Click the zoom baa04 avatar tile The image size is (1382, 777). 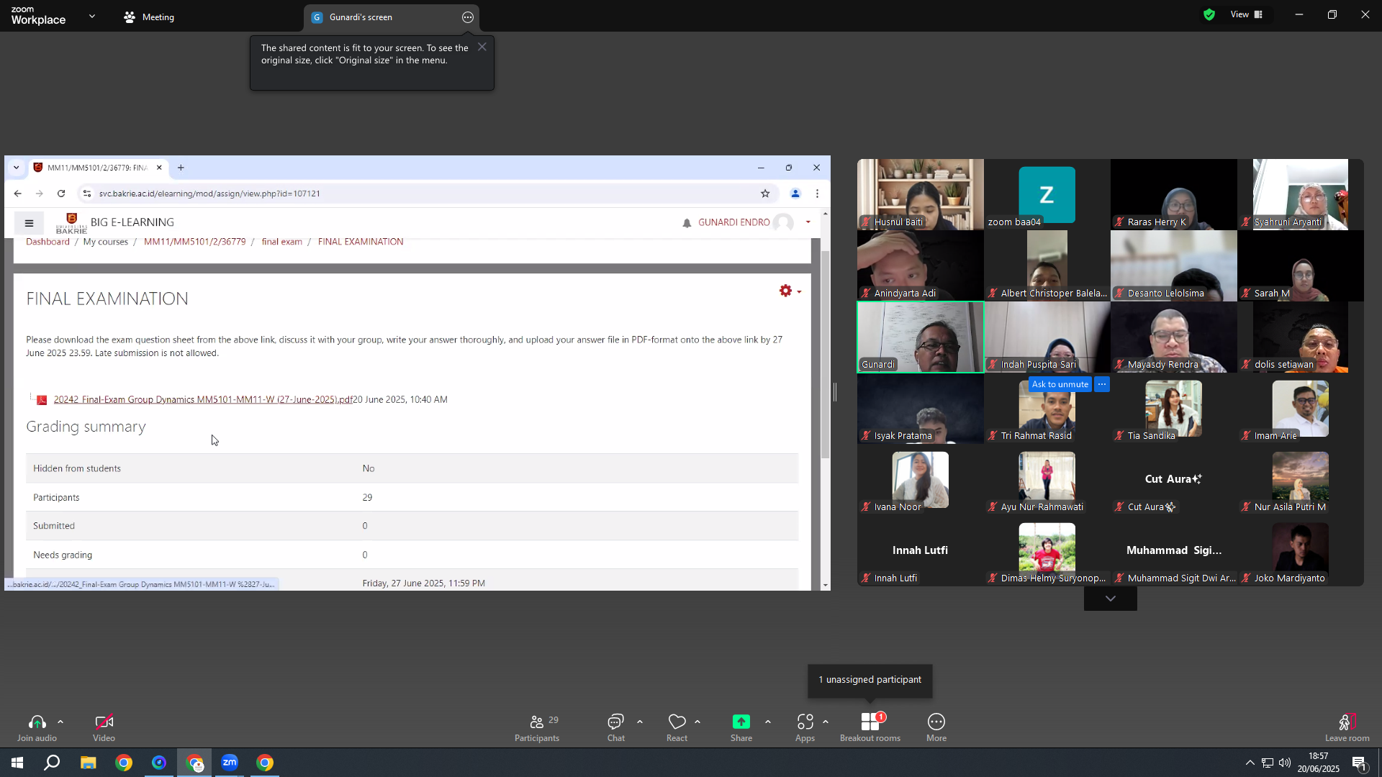(1047, 194)
